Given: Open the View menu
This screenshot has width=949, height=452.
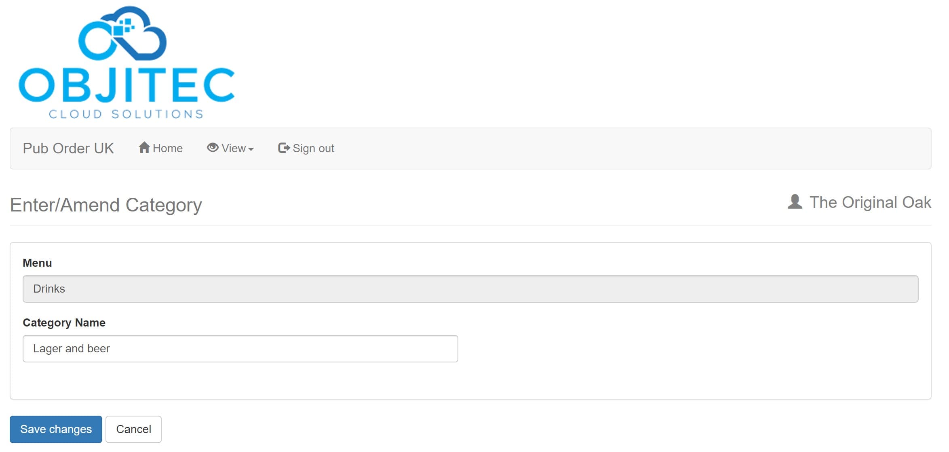Looking at the screenshot, I should click(x=230, y=149).
